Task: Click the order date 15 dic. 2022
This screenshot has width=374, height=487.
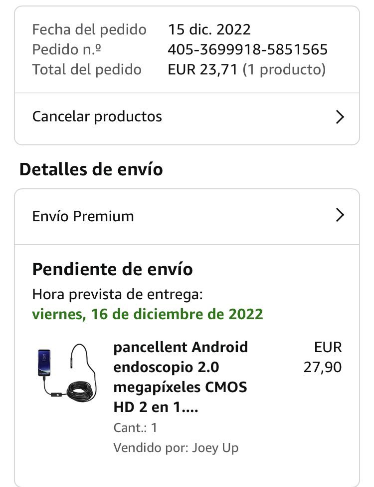Action: (209, 29)
